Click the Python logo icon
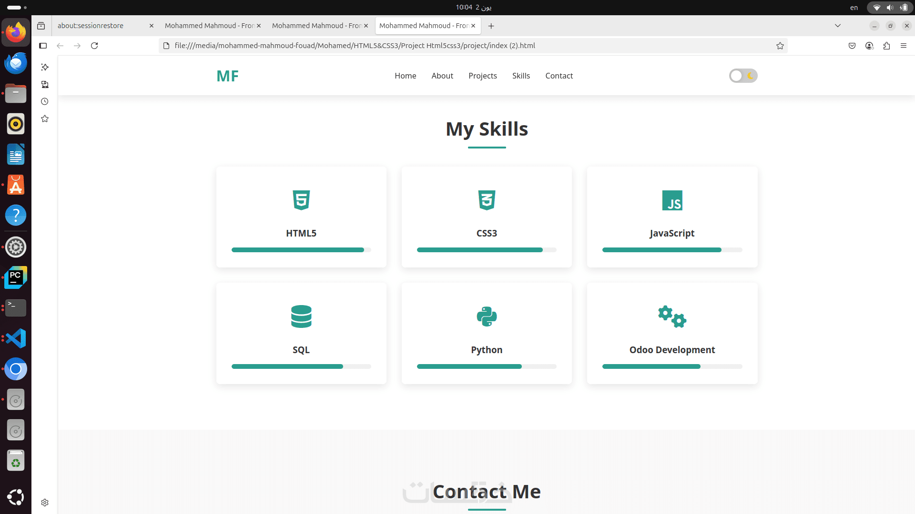 pos(487,316)
